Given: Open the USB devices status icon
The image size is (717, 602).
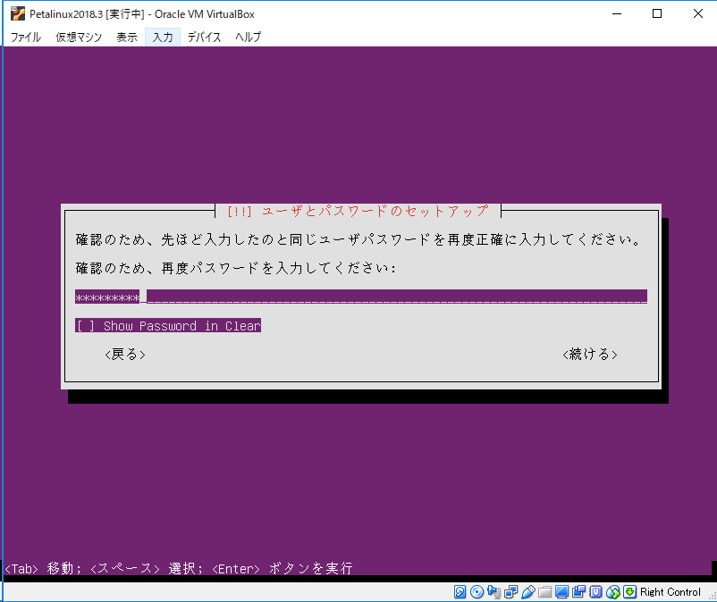Looking at the screenshot, I should tap(527, 591).
